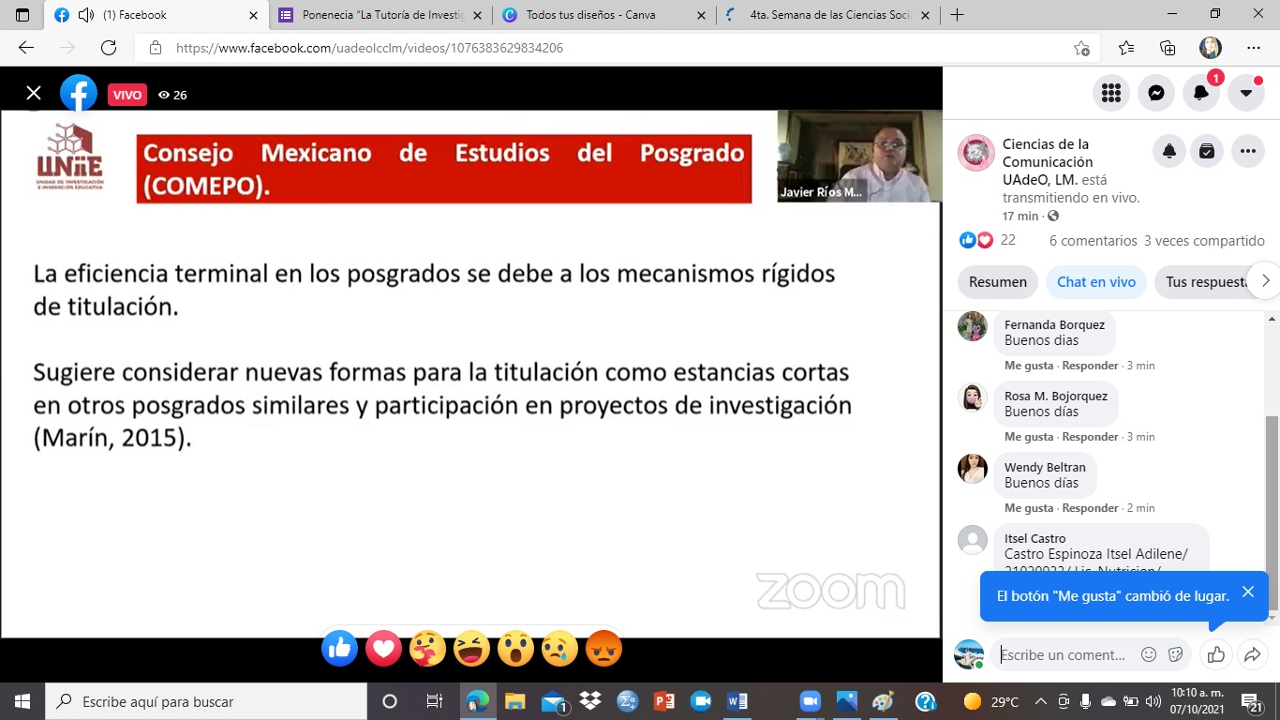Open the tab actions menu icon
This screenshot has width=1280, height=720.
(22, 15)
